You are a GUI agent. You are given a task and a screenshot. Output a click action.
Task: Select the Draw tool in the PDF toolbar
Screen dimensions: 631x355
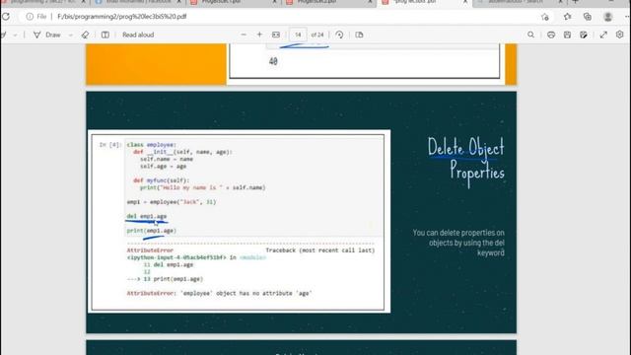click(47, 35)
